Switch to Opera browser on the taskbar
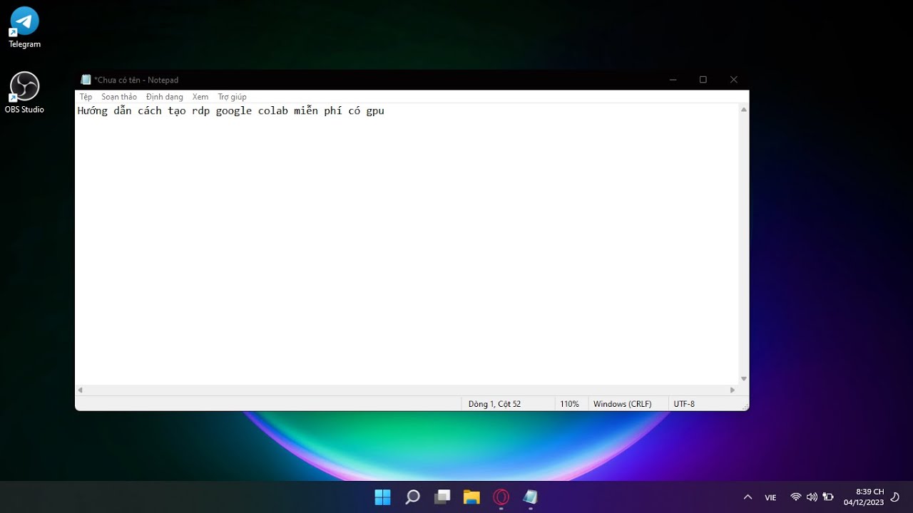The height and width of the screenshot is (513, 913). click(501, 497)
